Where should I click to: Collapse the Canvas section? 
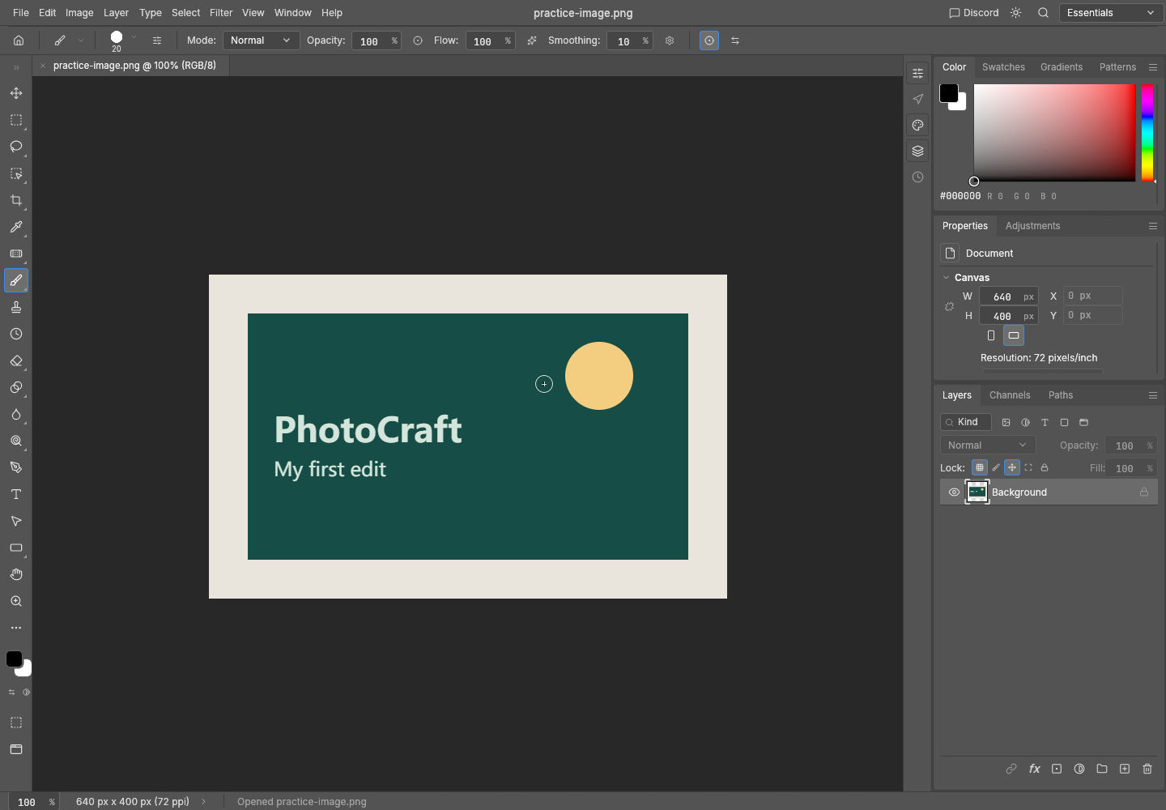947,277
